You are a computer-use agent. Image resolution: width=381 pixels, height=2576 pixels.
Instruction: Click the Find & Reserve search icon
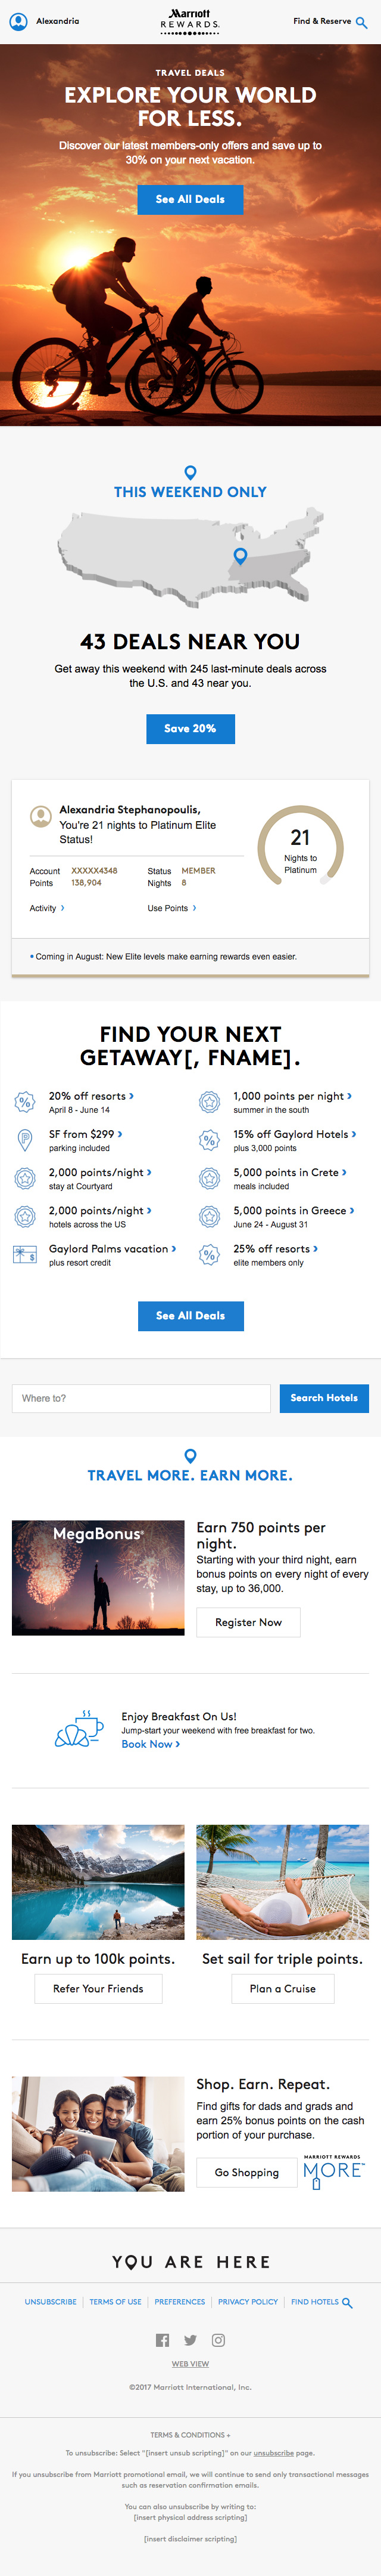click(361, 22)
